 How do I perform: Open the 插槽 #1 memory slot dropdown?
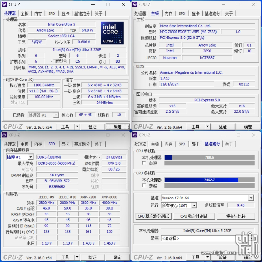tap(20, 157)
